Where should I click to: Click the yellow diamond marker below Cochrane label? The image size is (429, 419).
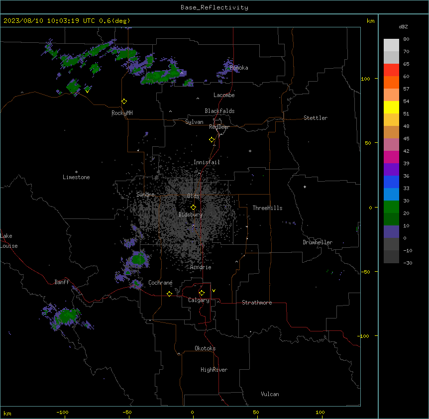pyautogui.click(x=169, y=294)
